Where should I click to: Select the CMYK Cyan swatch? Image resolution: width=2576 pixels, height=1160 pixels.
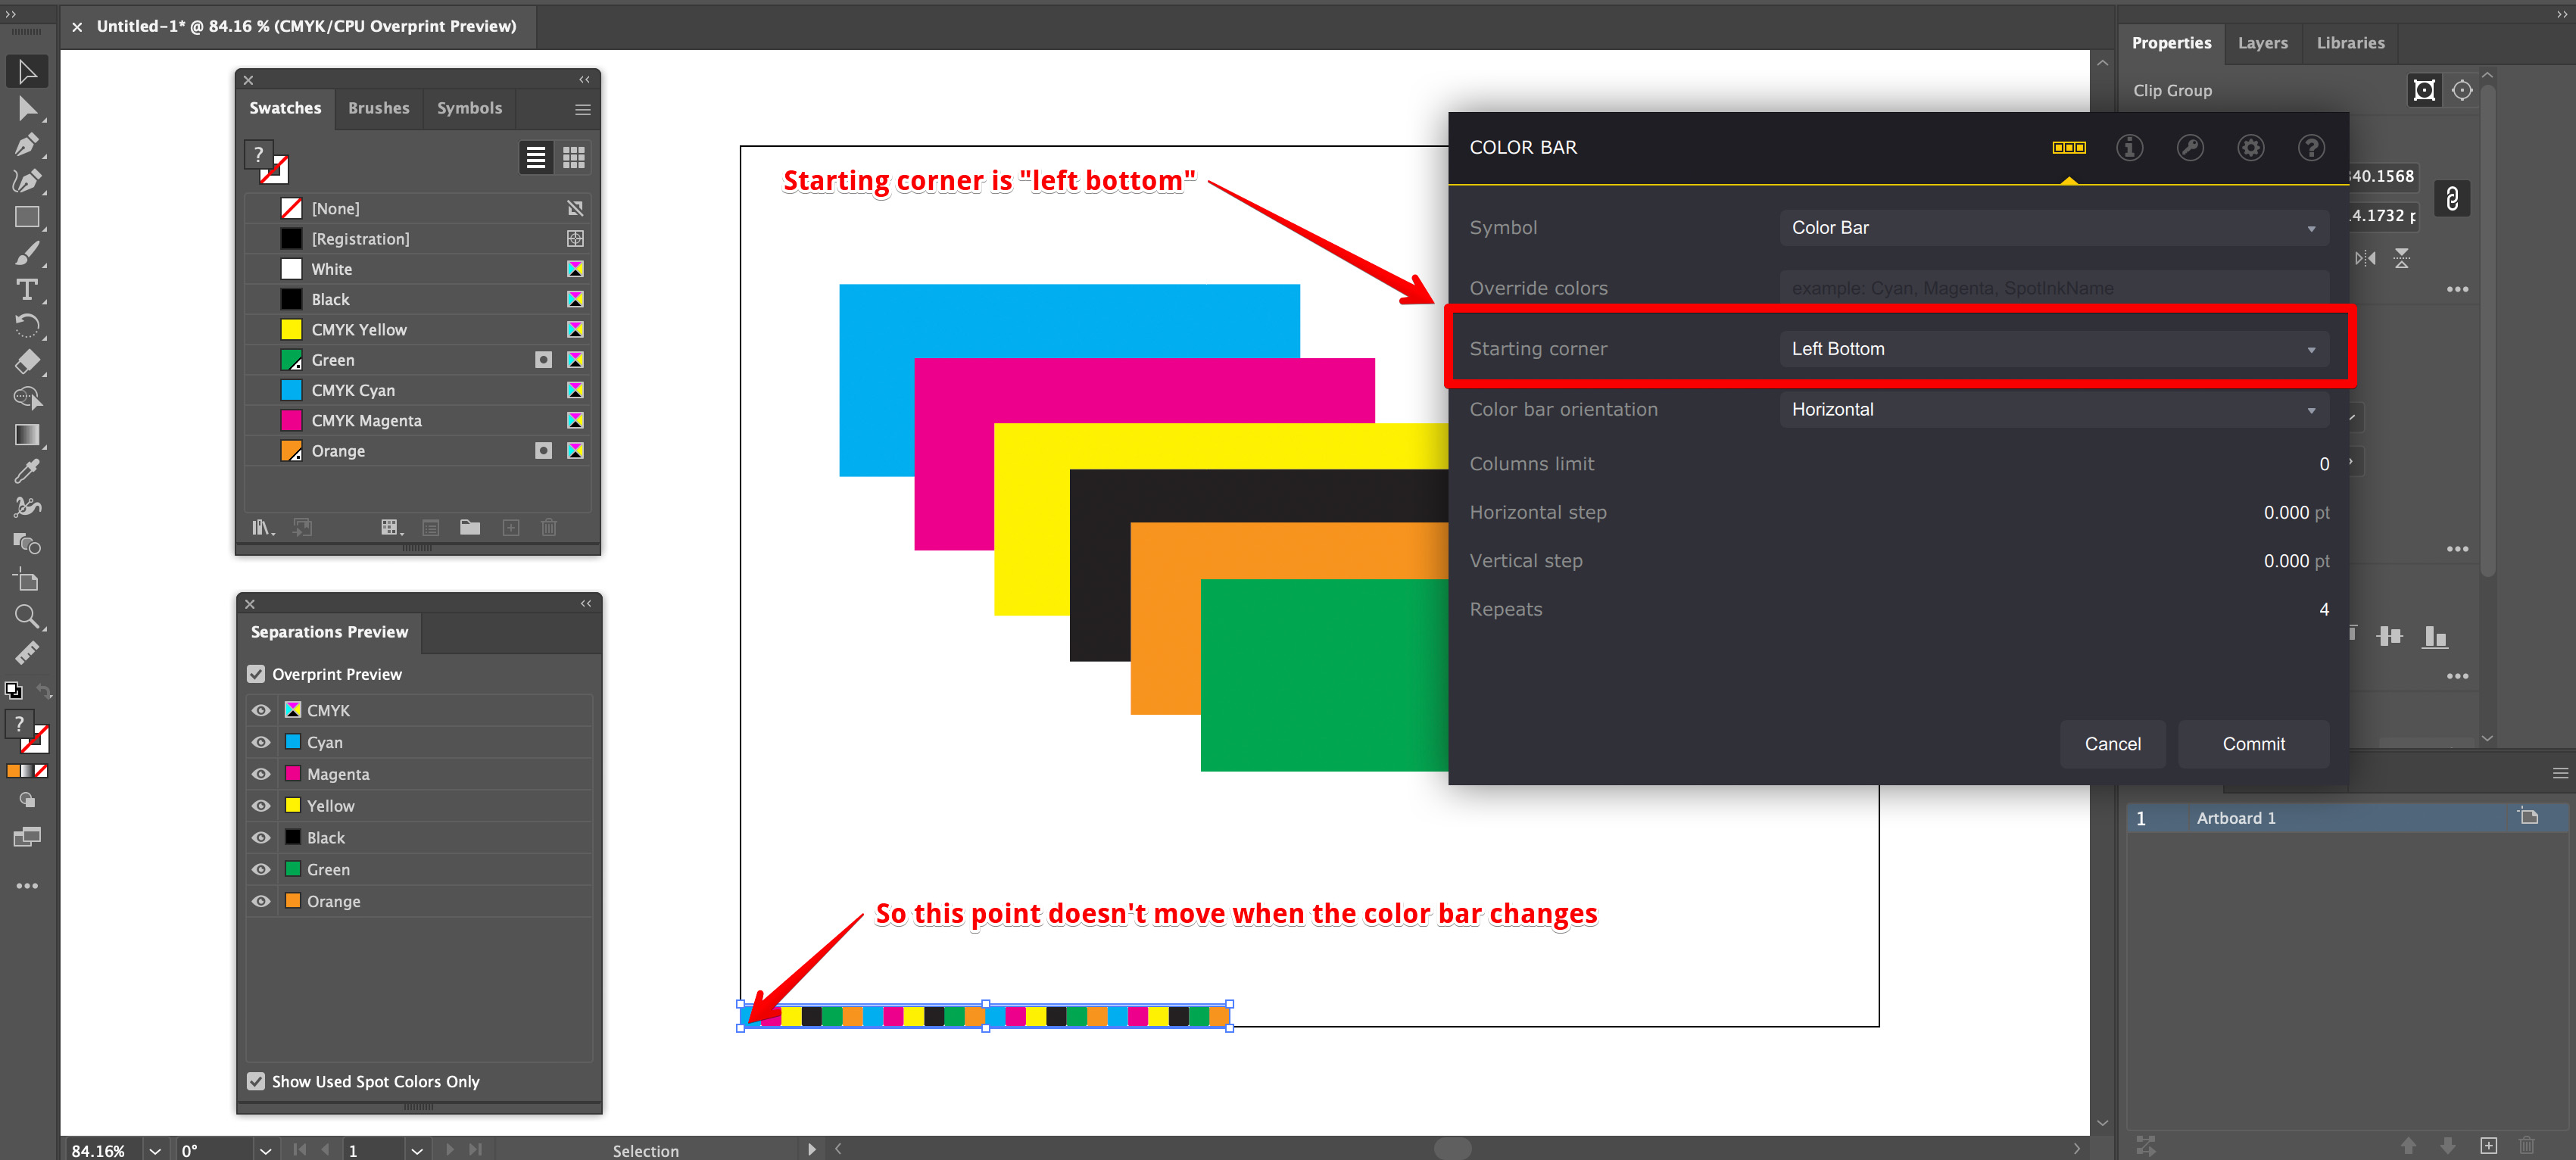(353, 390)
